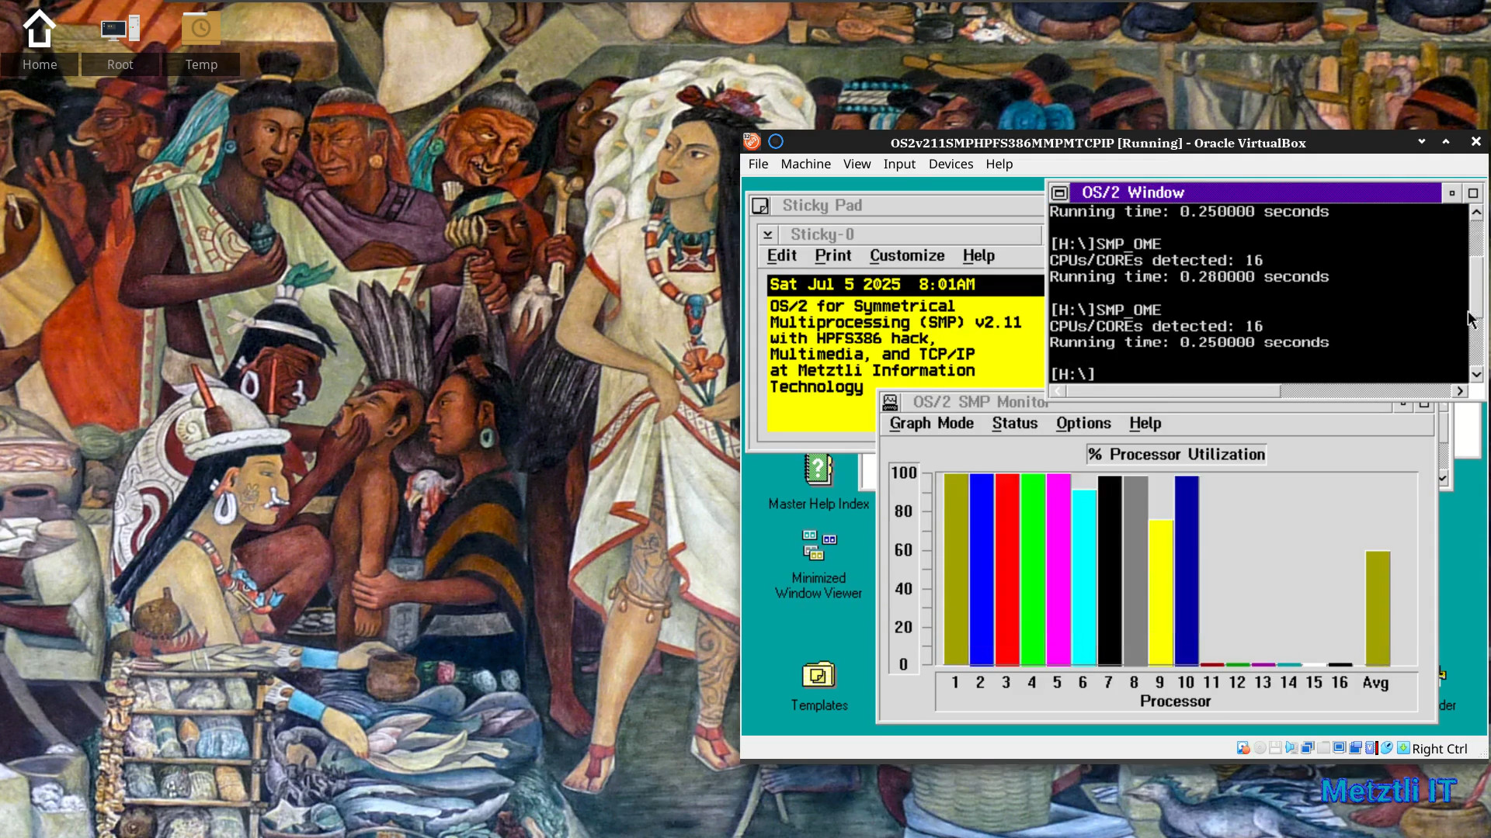The height and width of the screenshot is (838, 1491).
Task: Shade the VirtualBox window with down chevron
Action: coord(1421,141)
